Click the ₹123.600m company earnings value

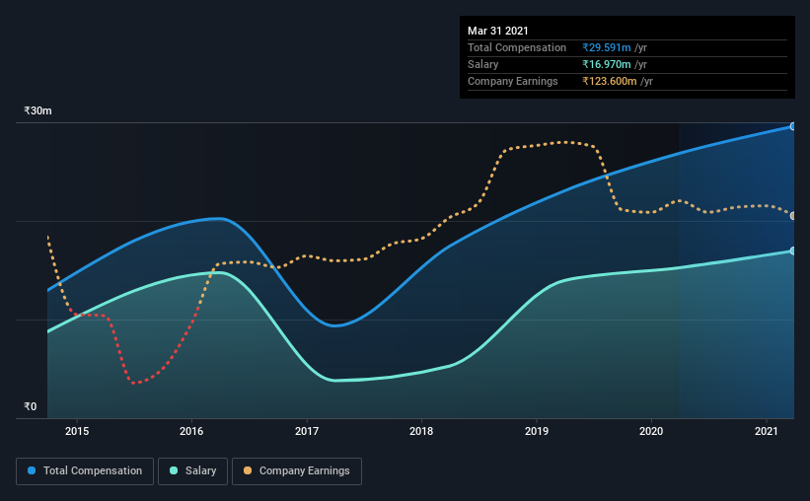[610, 81]
